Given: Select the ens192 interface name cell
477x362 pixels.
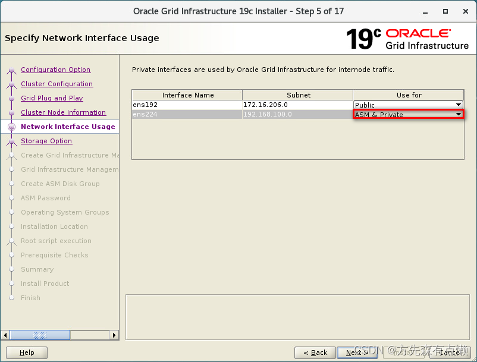Looking at the screenshot, I should (x=187, y=105).
